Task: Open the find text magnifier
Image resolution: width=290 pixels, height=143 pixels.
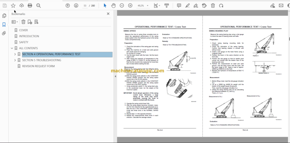Action: click(x=39, y=6)
